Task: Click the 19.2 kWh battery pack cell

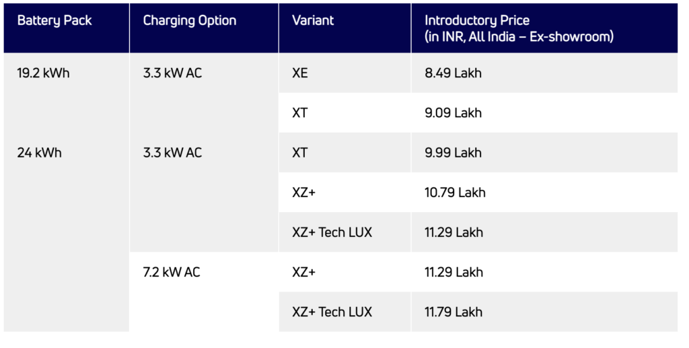Action: 43,73
